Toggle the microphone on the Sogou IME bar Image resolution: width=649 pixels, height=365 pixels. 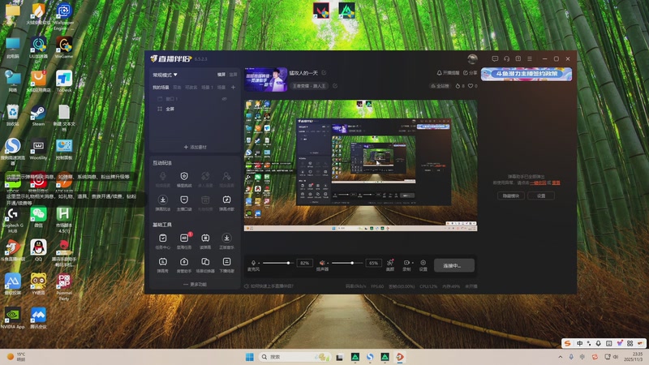click(599, 343)
